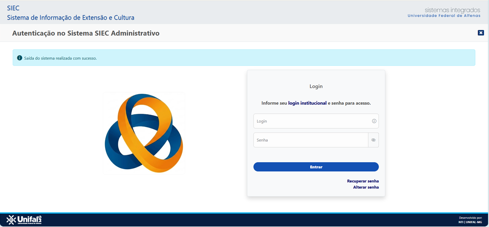Viewport: 489px width, 227px height.
Task: Click the orange and blue knot logo
Action: 144,133
